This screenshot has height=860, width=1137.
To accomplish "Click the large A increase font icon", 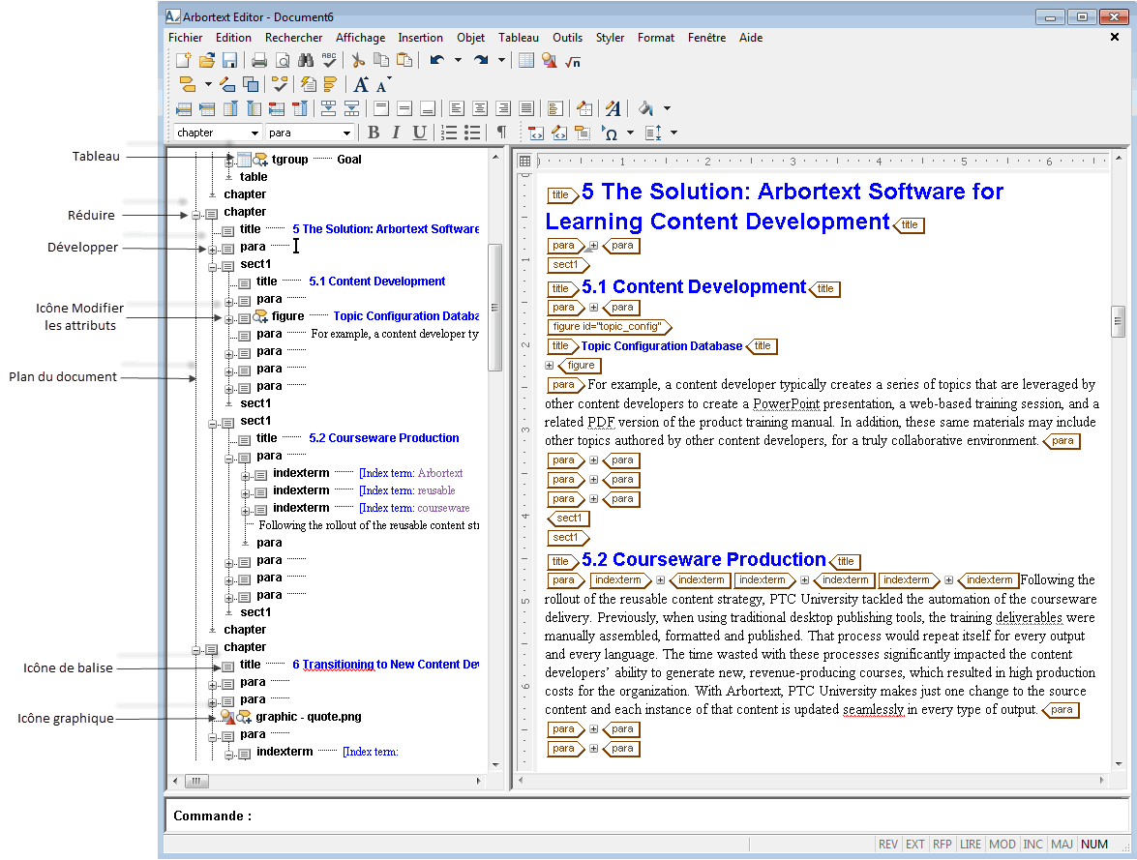I will (361, 85).
